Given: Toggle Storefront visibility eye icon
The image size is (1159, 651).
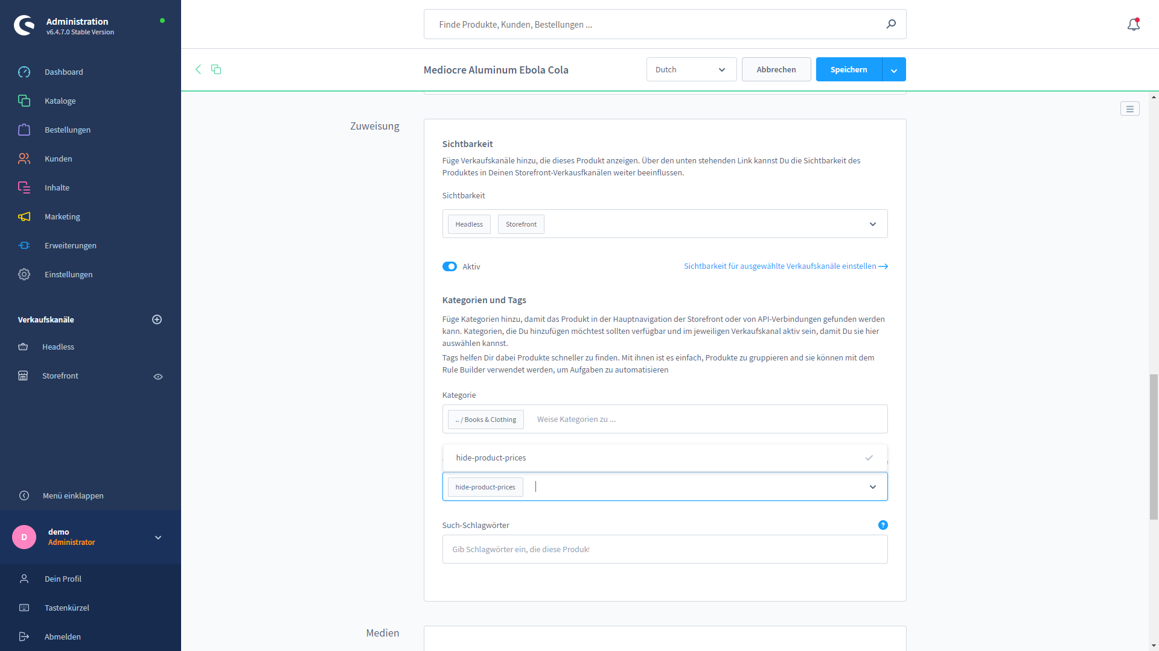Looking at the screenshot, I should pos(158,376).
